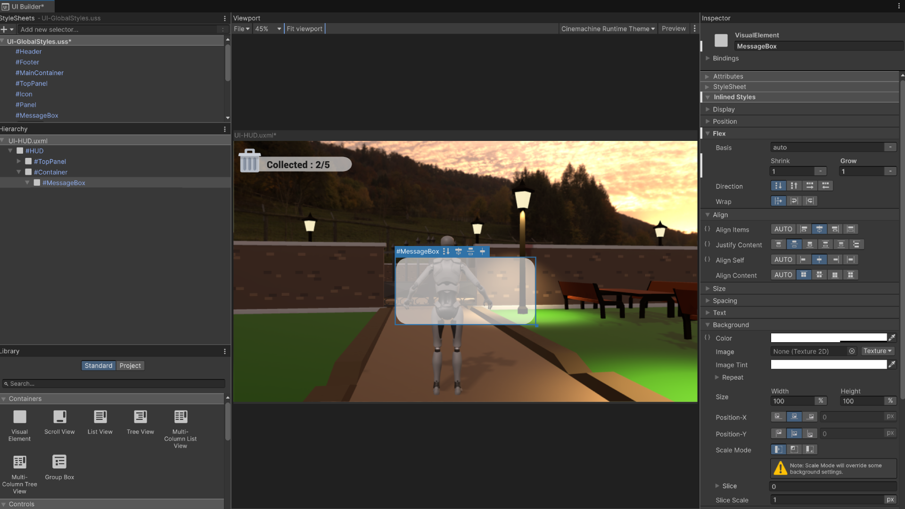Click background Color eyedropper icon
The height and width of the screenshot is (509, 905).
tap(892, 338)
